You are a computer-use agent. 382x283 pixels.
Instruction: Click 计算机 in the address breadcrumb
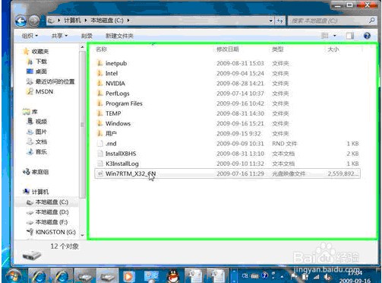pyautogui.click(x=72, y=21)
